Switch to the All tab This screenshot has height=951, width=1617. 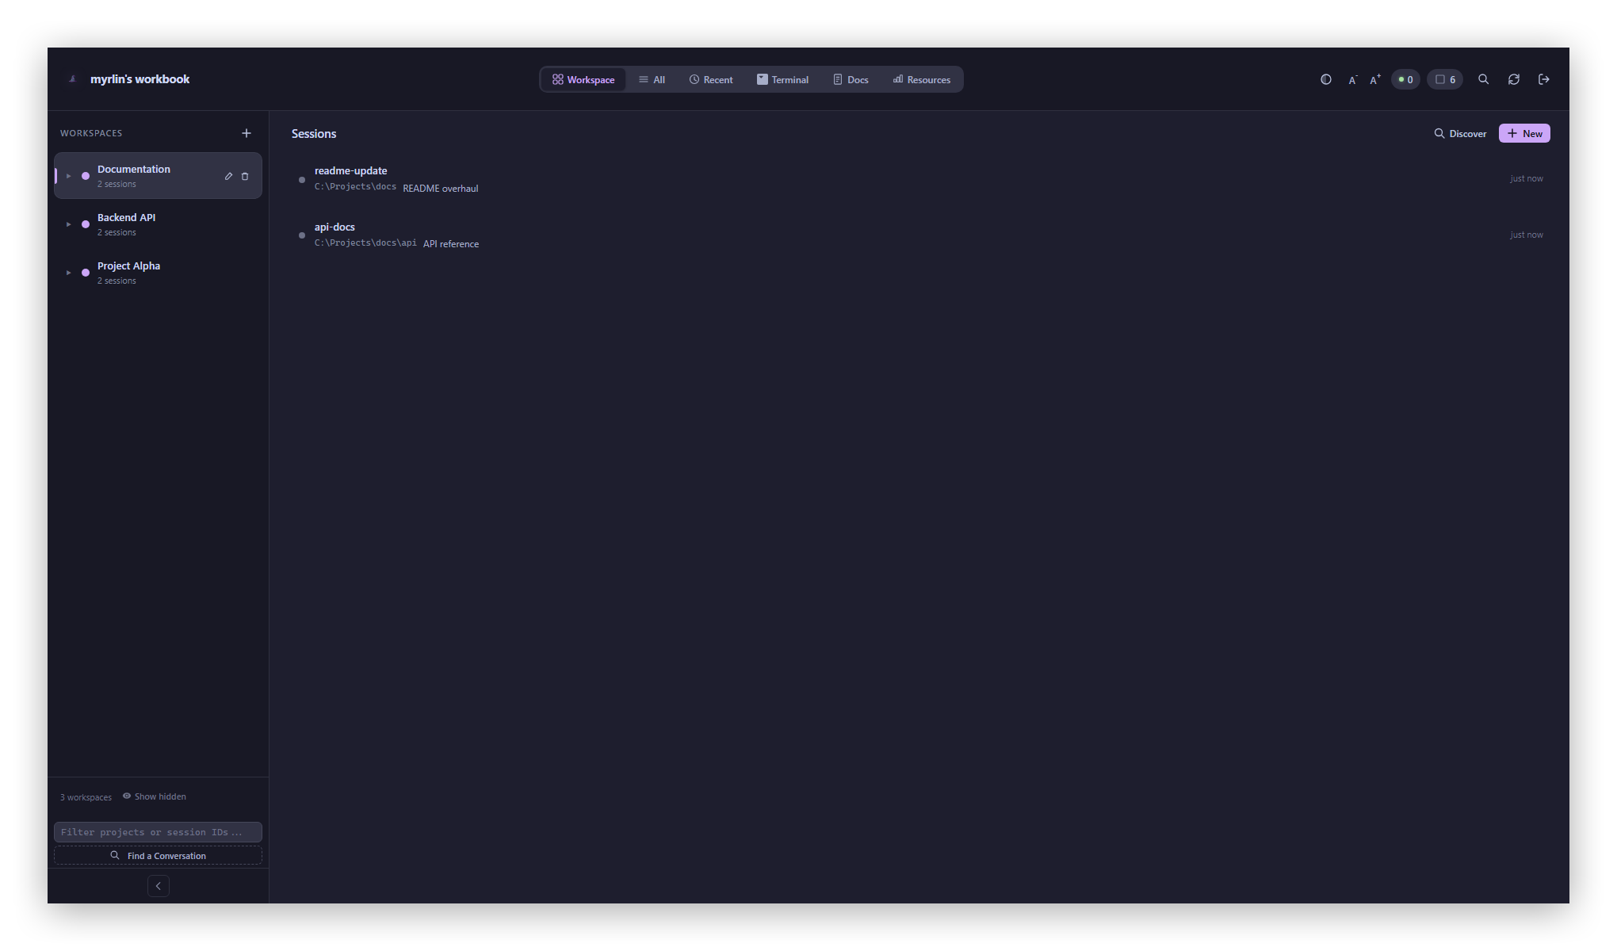(652, 79)
